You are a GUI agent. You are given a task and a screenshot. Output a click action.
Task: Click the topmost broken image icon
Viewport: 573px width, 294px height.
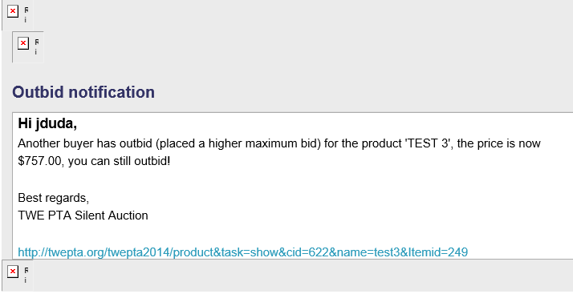click(13, 12)
